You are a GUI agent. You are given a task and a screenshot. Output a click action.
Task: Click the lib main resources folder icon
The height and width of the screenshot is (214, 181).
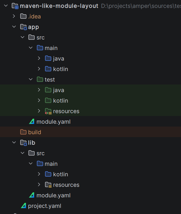click(48, 185)
